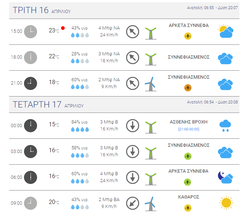Click the moon and cloud icon at 06:00
242x216 pixels.
[x=225, y=177]
